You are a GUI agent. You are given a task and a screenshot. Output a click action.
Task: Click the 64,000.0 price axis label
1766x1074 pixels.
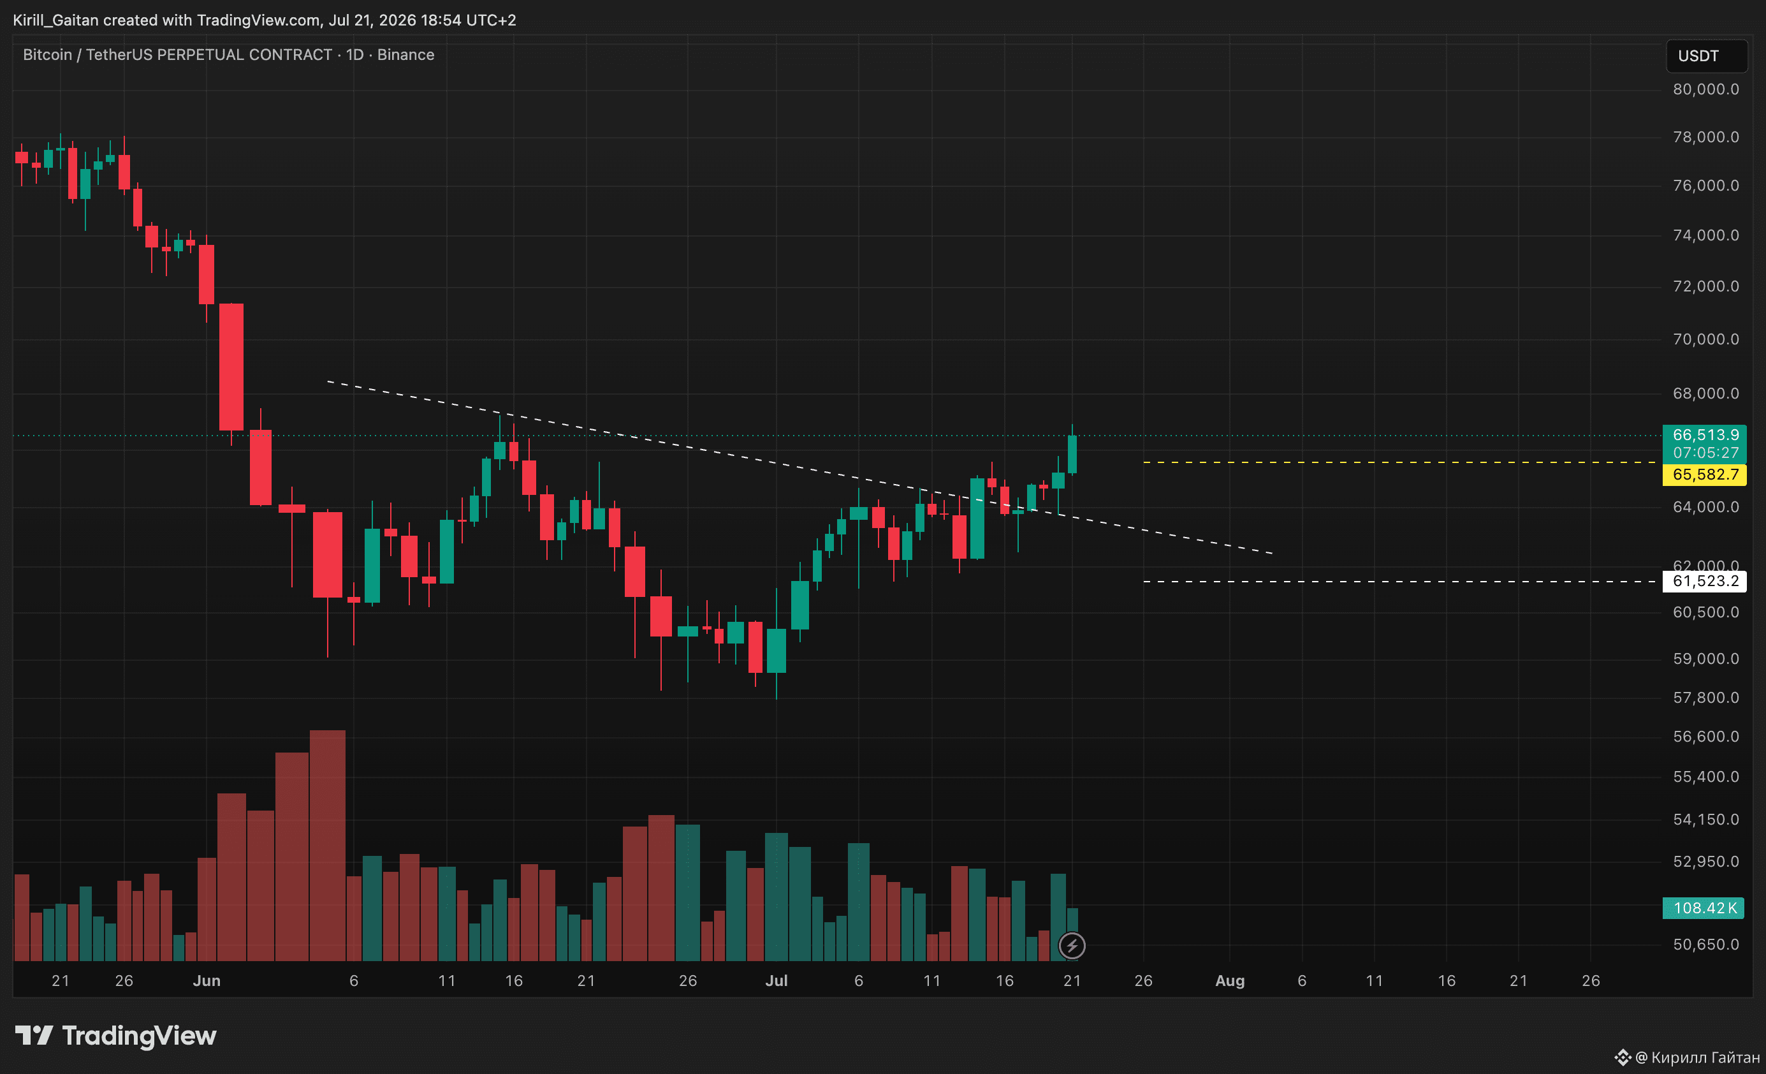(1706, 507)
